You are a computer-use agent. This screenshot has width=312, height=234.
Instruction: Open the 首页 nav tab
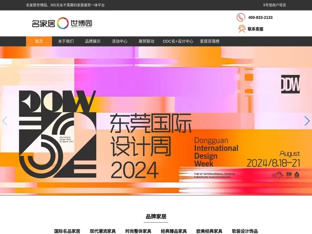[39, 41]
